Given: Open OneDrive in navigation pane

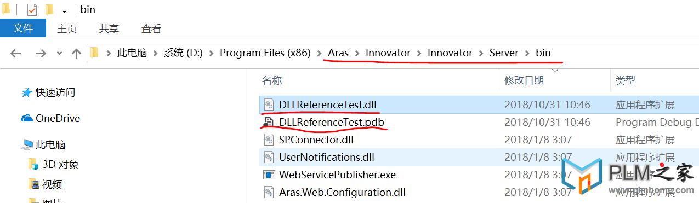Looking at the screenshot, I should pos(50,118).
